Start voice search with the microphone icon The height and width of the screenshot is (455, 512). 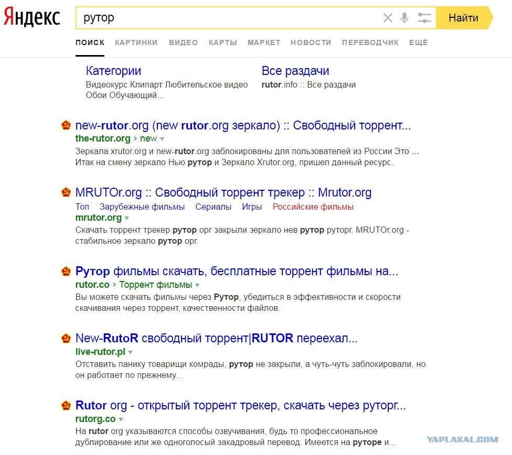pos(404,18)
